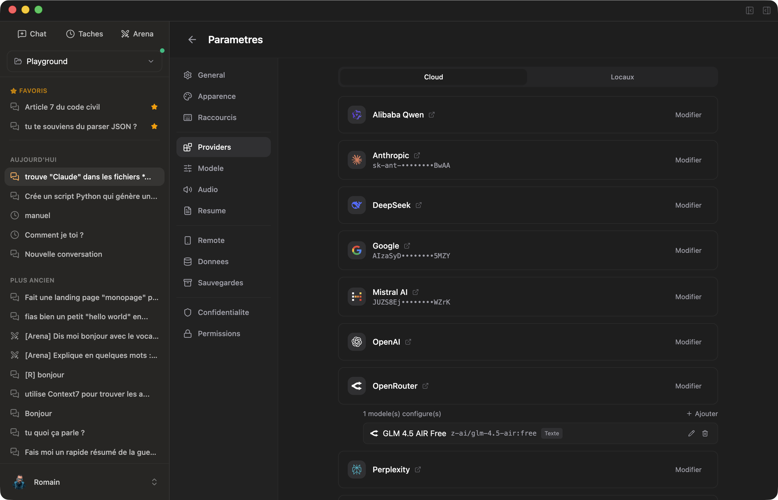Switch to the Locaux tab
Screen dimensions: 778x500
point(621,77)
